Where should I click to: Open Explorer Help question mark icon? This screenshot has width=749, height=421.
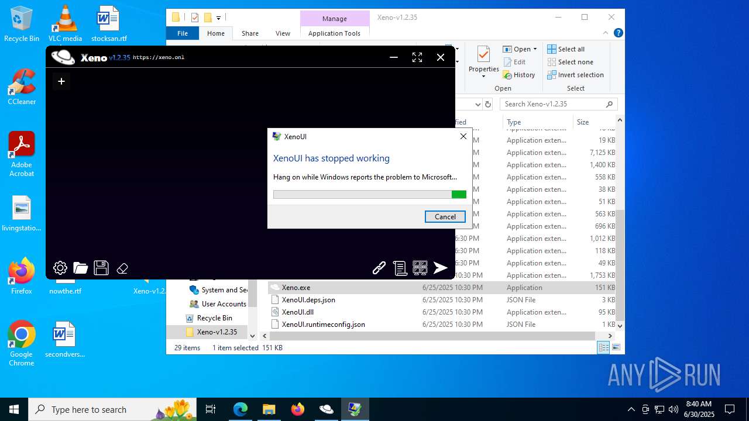[618, 33]
